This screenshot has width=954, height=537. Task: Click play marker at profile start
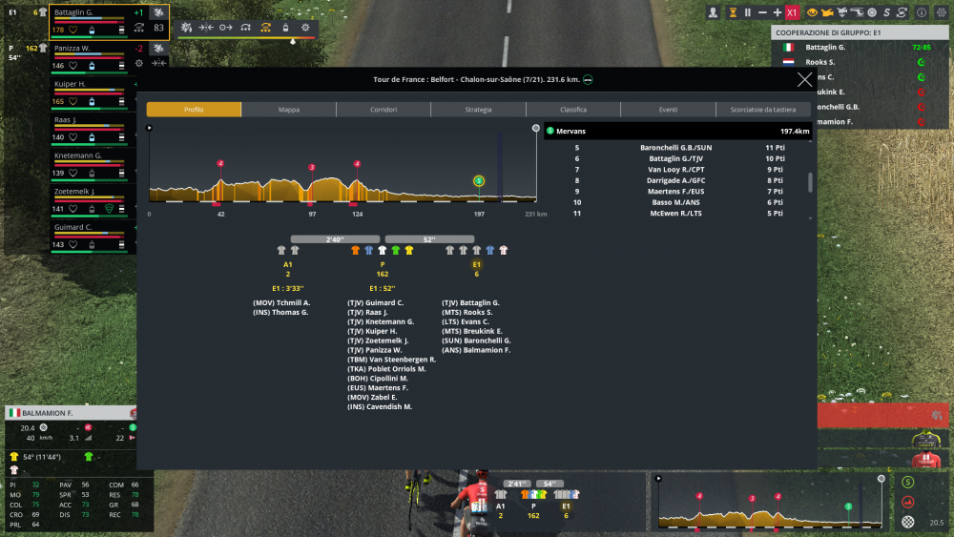click(149, 128)
